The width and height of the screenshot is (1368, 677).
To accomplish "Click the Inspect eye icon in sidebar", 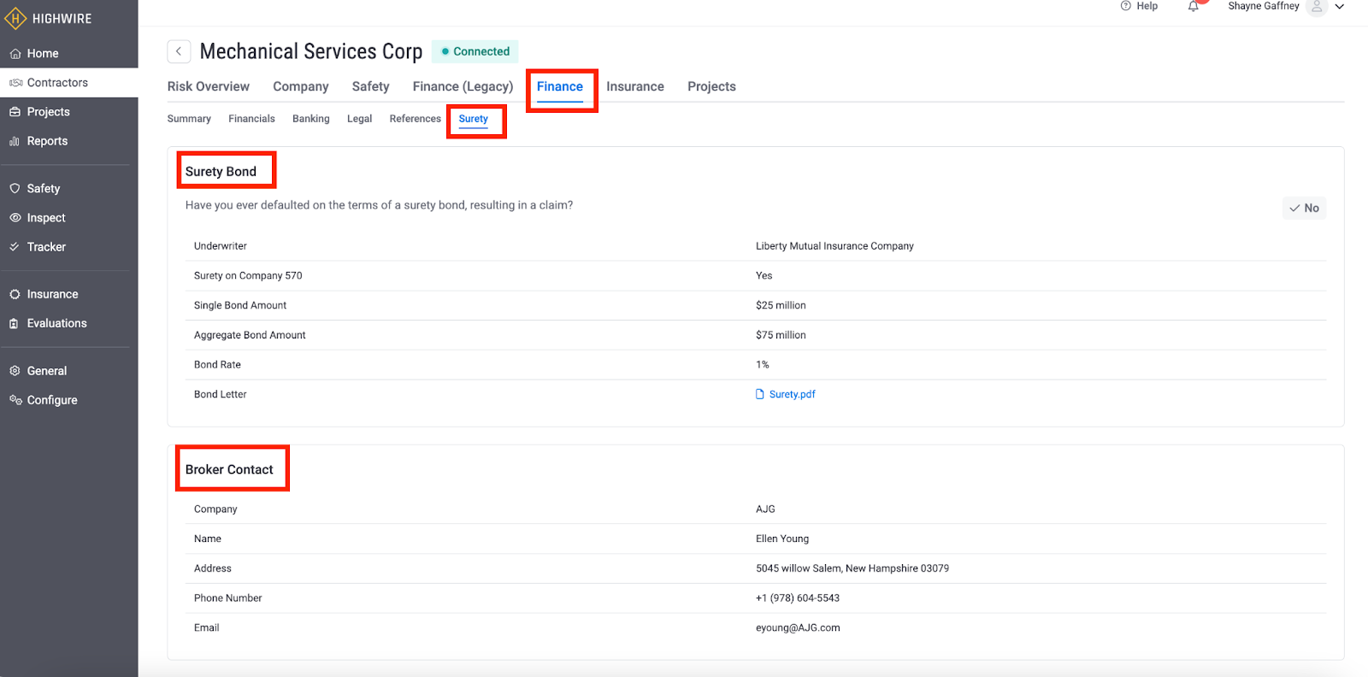I will (x=15, y=218).
